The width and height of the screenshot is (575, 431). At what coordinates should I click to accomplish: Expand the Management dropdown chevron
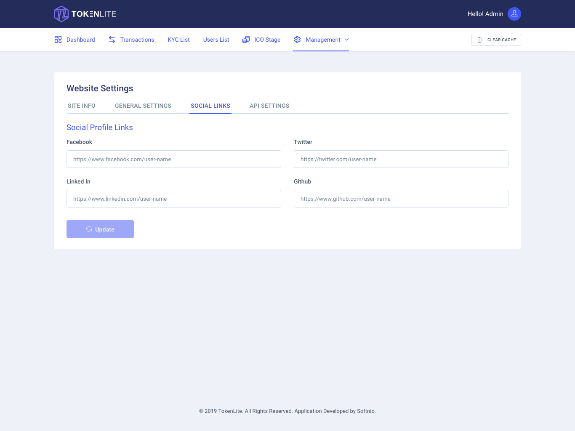[346, 40]
